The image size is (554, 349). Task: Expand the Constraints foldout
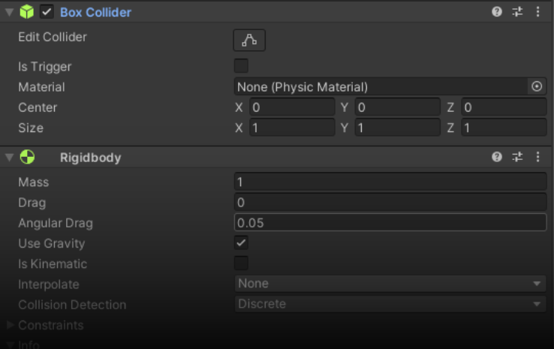point(10,325)
